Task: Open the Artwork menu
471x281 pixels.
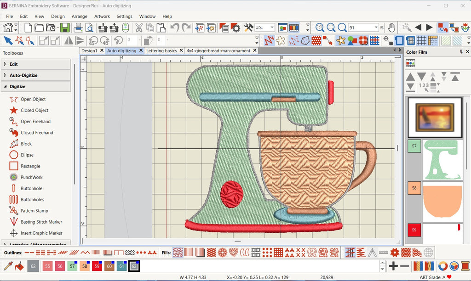Action: pos(102,17)
